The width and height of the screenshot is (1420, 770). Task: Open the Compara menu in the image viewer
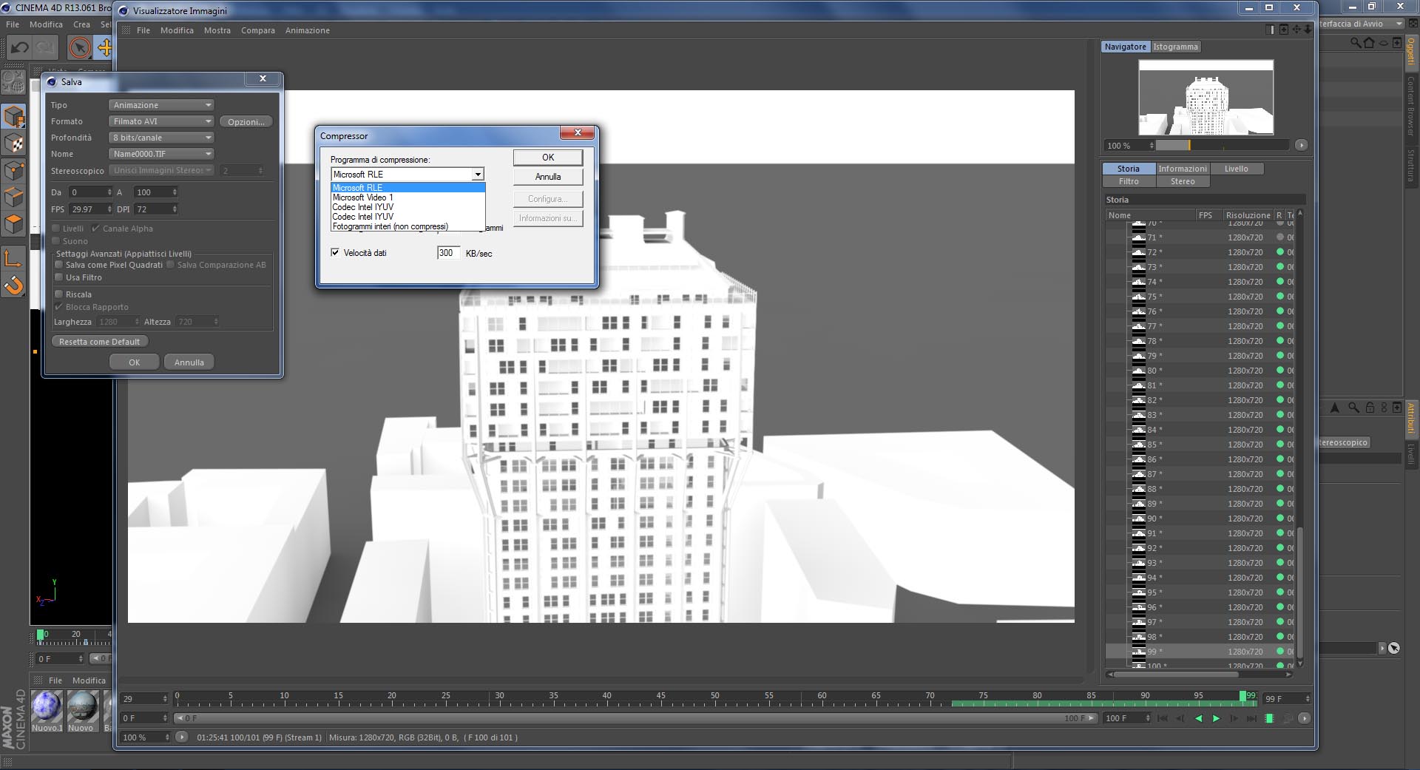click(257, 30)
